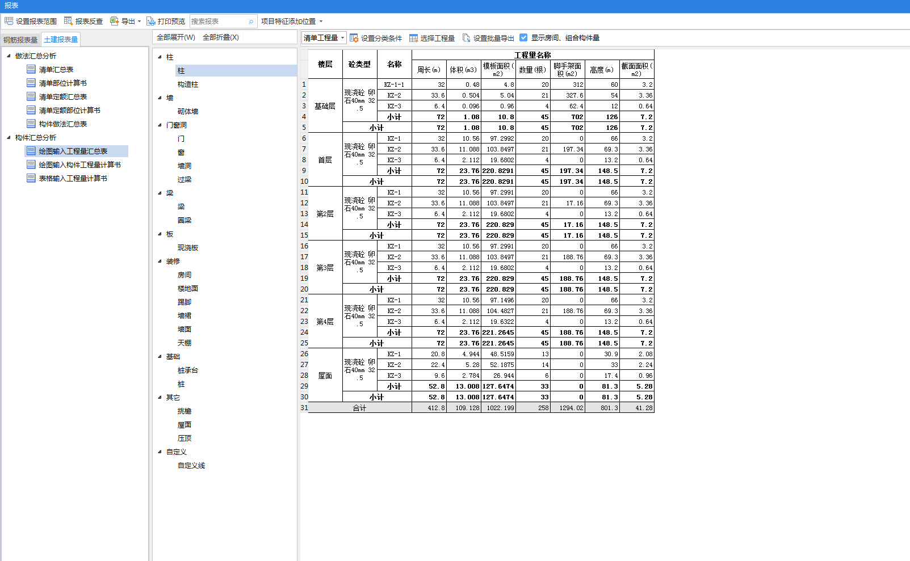Viewport: 910px width, 561px height.
Task: Click the 体积(m3) column header
Action: coord(464,69)
